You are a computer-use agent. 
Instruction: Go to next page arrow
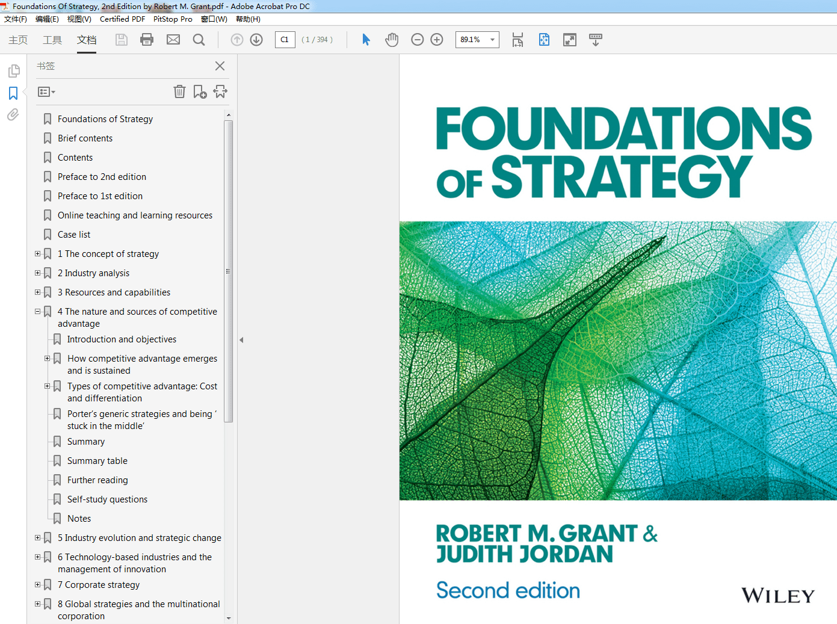(256, 40)
